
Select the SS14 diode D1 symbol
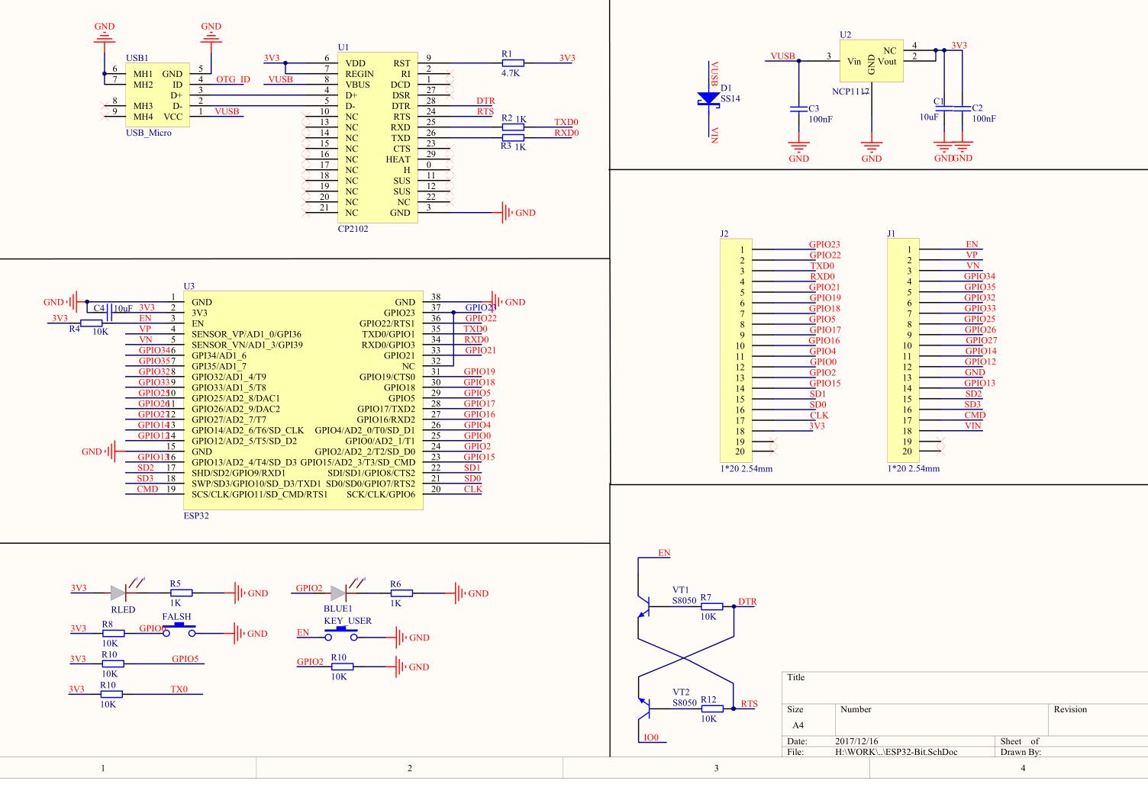point(707,100)
